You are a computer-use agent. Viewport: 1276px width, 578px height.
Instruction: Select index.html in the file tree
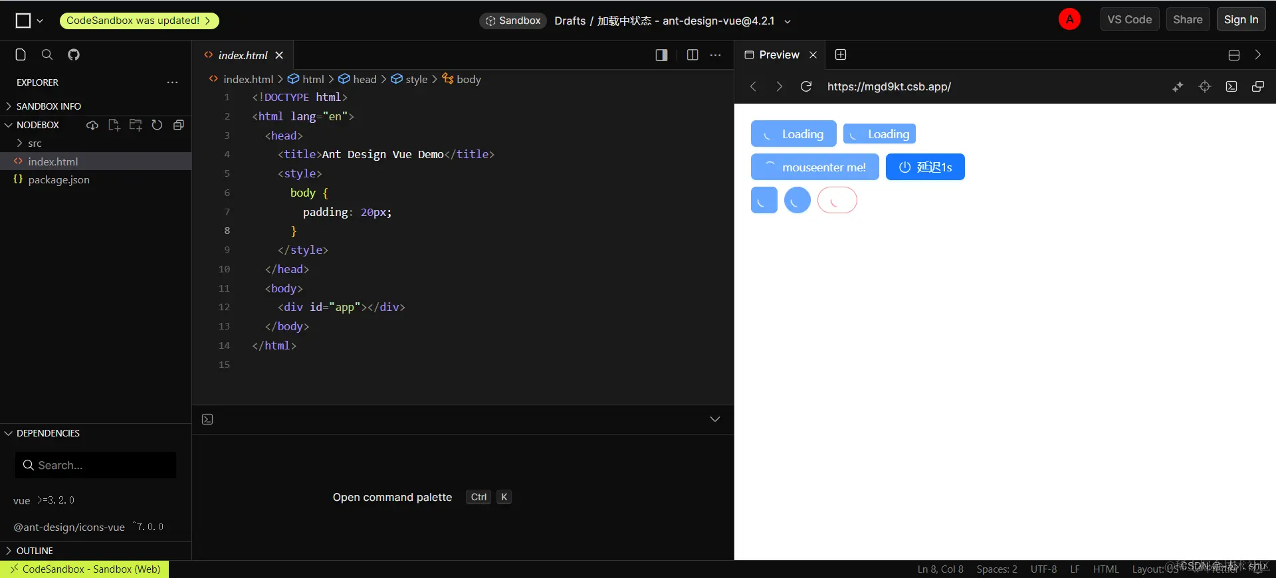coord(96,161)
